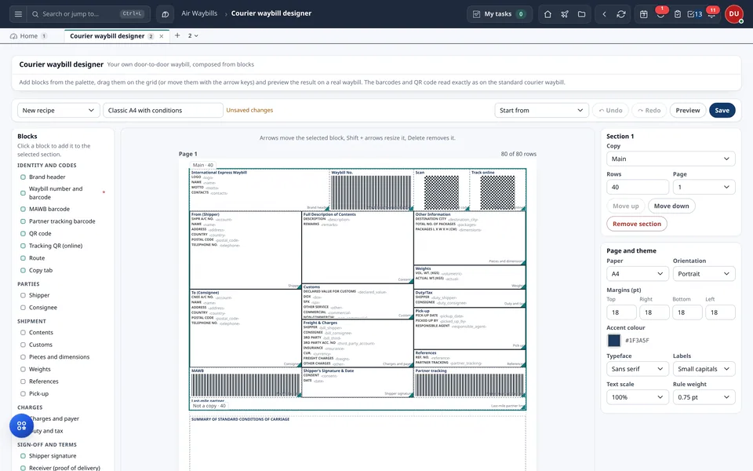Go to Air Waybills breadcrumb

click(x=199, y=13)
